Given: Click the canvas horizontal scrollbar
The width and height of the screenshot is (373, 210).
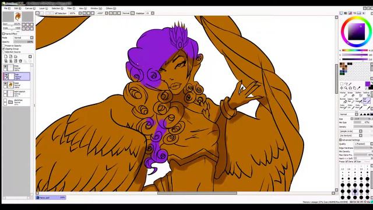Looking at the screenshot, I should coord(197,193).
